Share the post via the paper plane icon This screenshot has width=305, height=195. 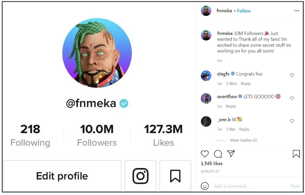point(231,154)
